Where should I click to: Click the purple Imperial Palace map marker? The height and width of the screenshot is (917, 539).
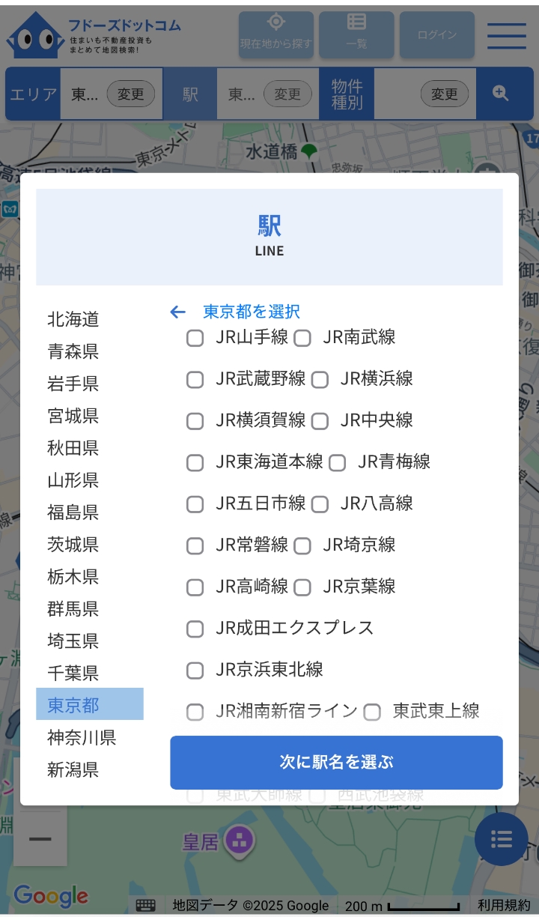(x=240, y=841)
